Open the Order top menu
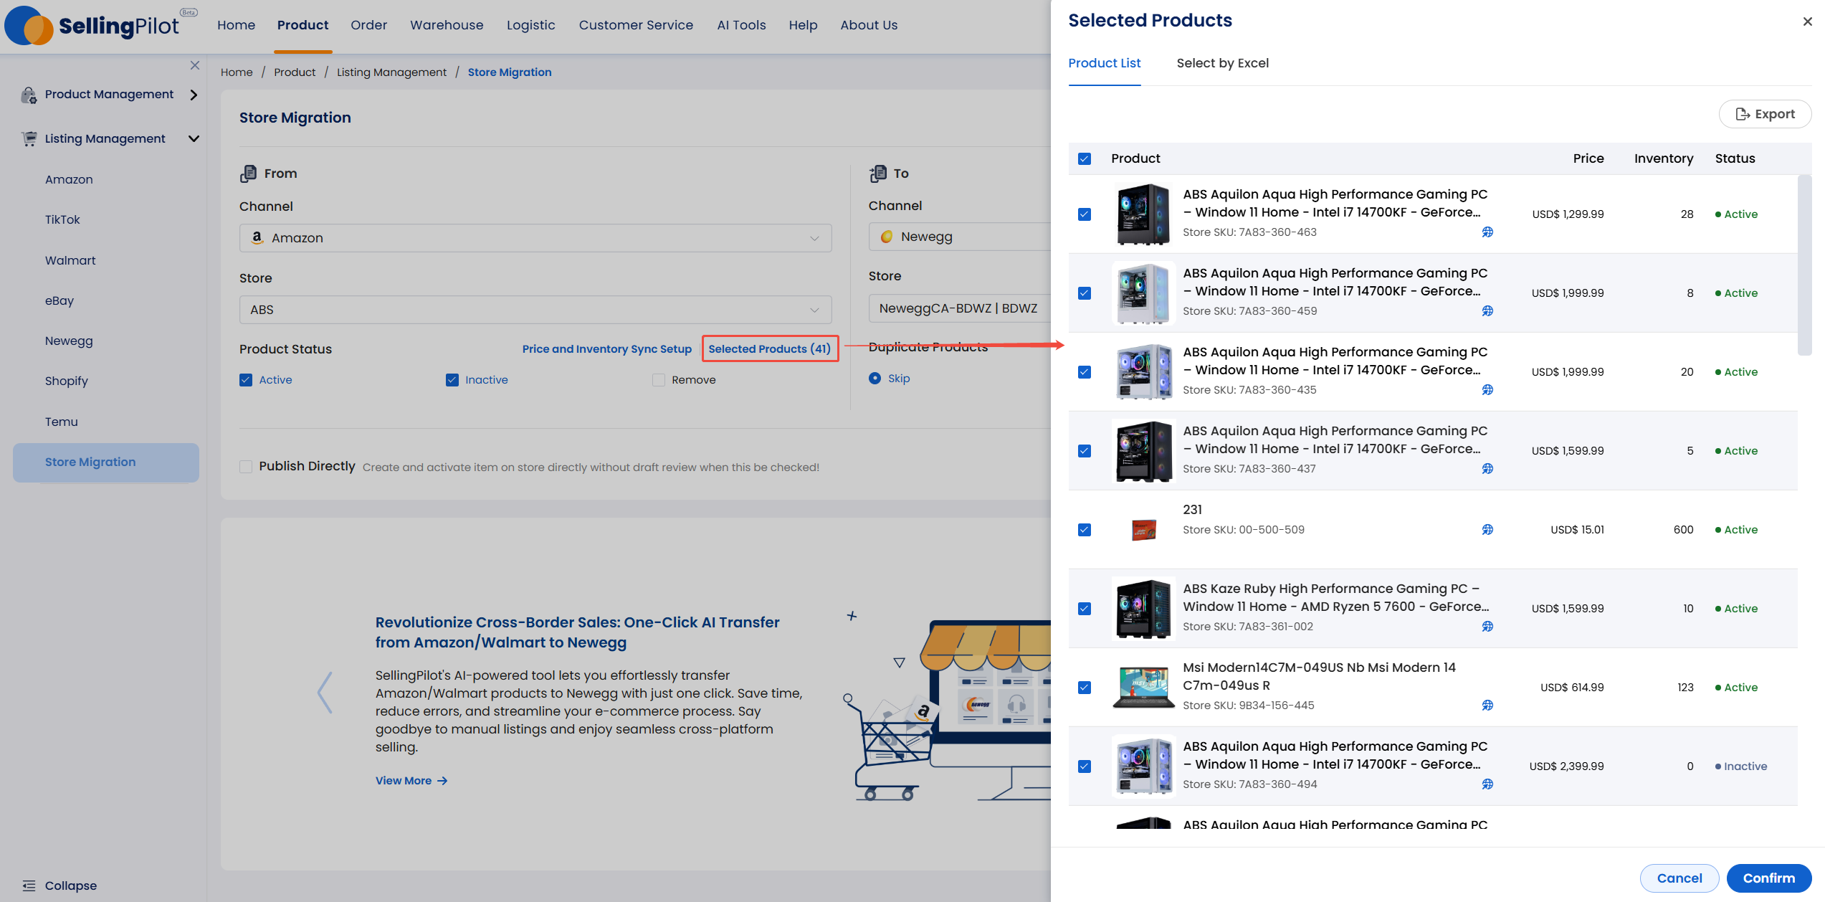Image resolution: width=1825 pixels, height=902 pixels. coord(368,25)
